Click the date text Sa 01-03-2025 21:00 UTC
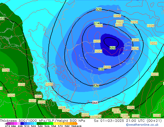This screenshot has width=164, height=127. (x=120, y=121)
